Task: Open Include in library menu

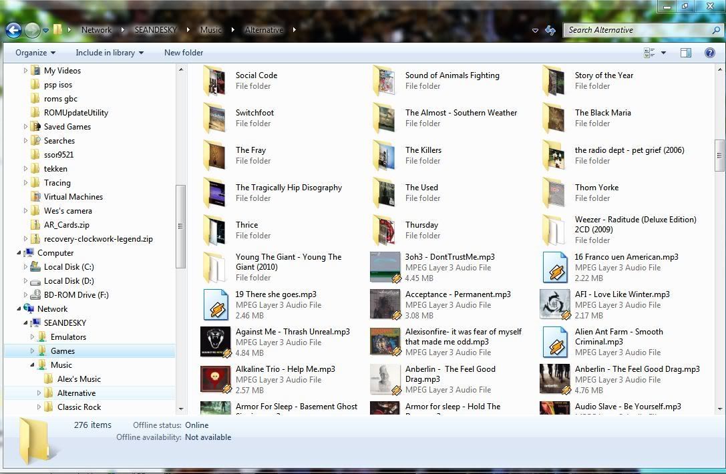Action: click(x=110, y=53)
